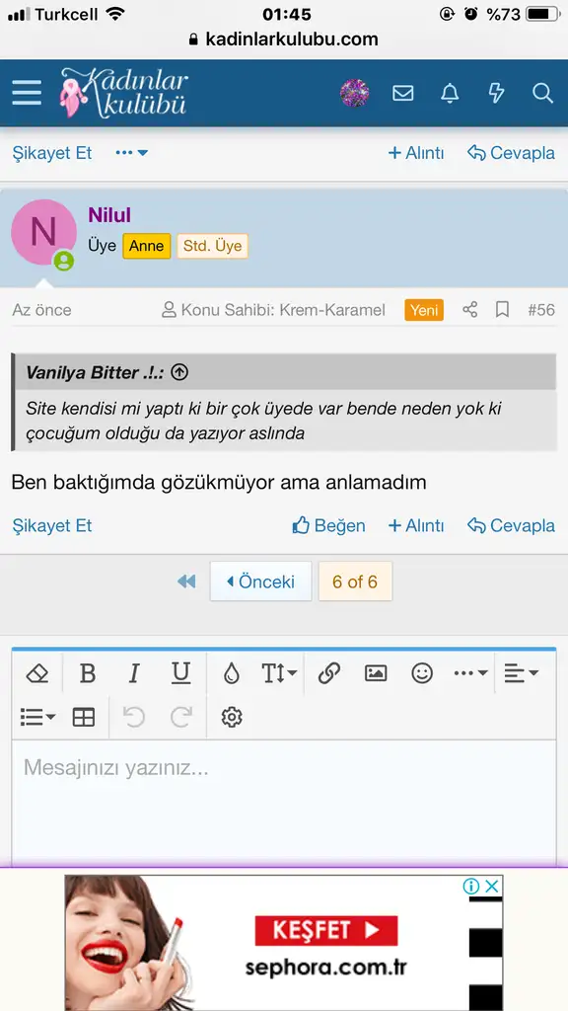Viewport: 568px width, 1011px height.
Task: Bookmark Nilul's post
Action: (502, 310)
